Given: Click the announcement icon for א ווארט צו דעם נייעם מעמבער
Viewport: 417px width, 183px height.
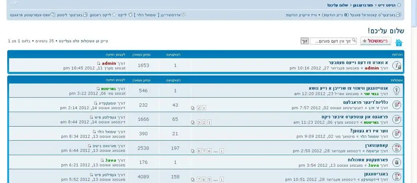Looking at the screenshot, I should point(397,65).
